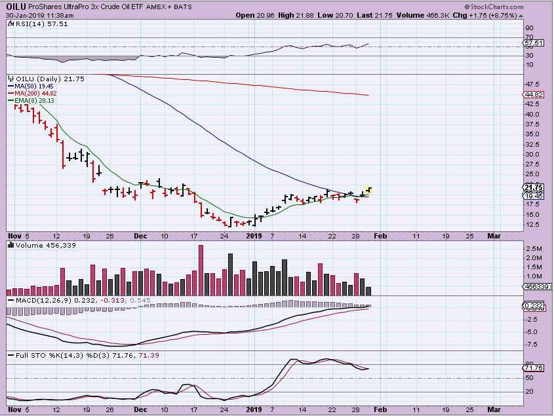Click the MACD(12,26,9) indicator label
This screenshot has width=554, height=416.
[43, 301]
